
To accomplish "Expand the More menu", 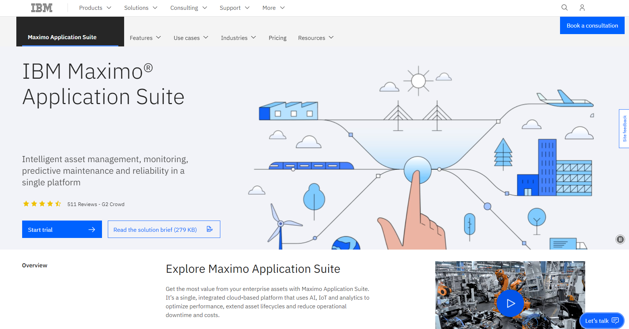I will 274,8.
